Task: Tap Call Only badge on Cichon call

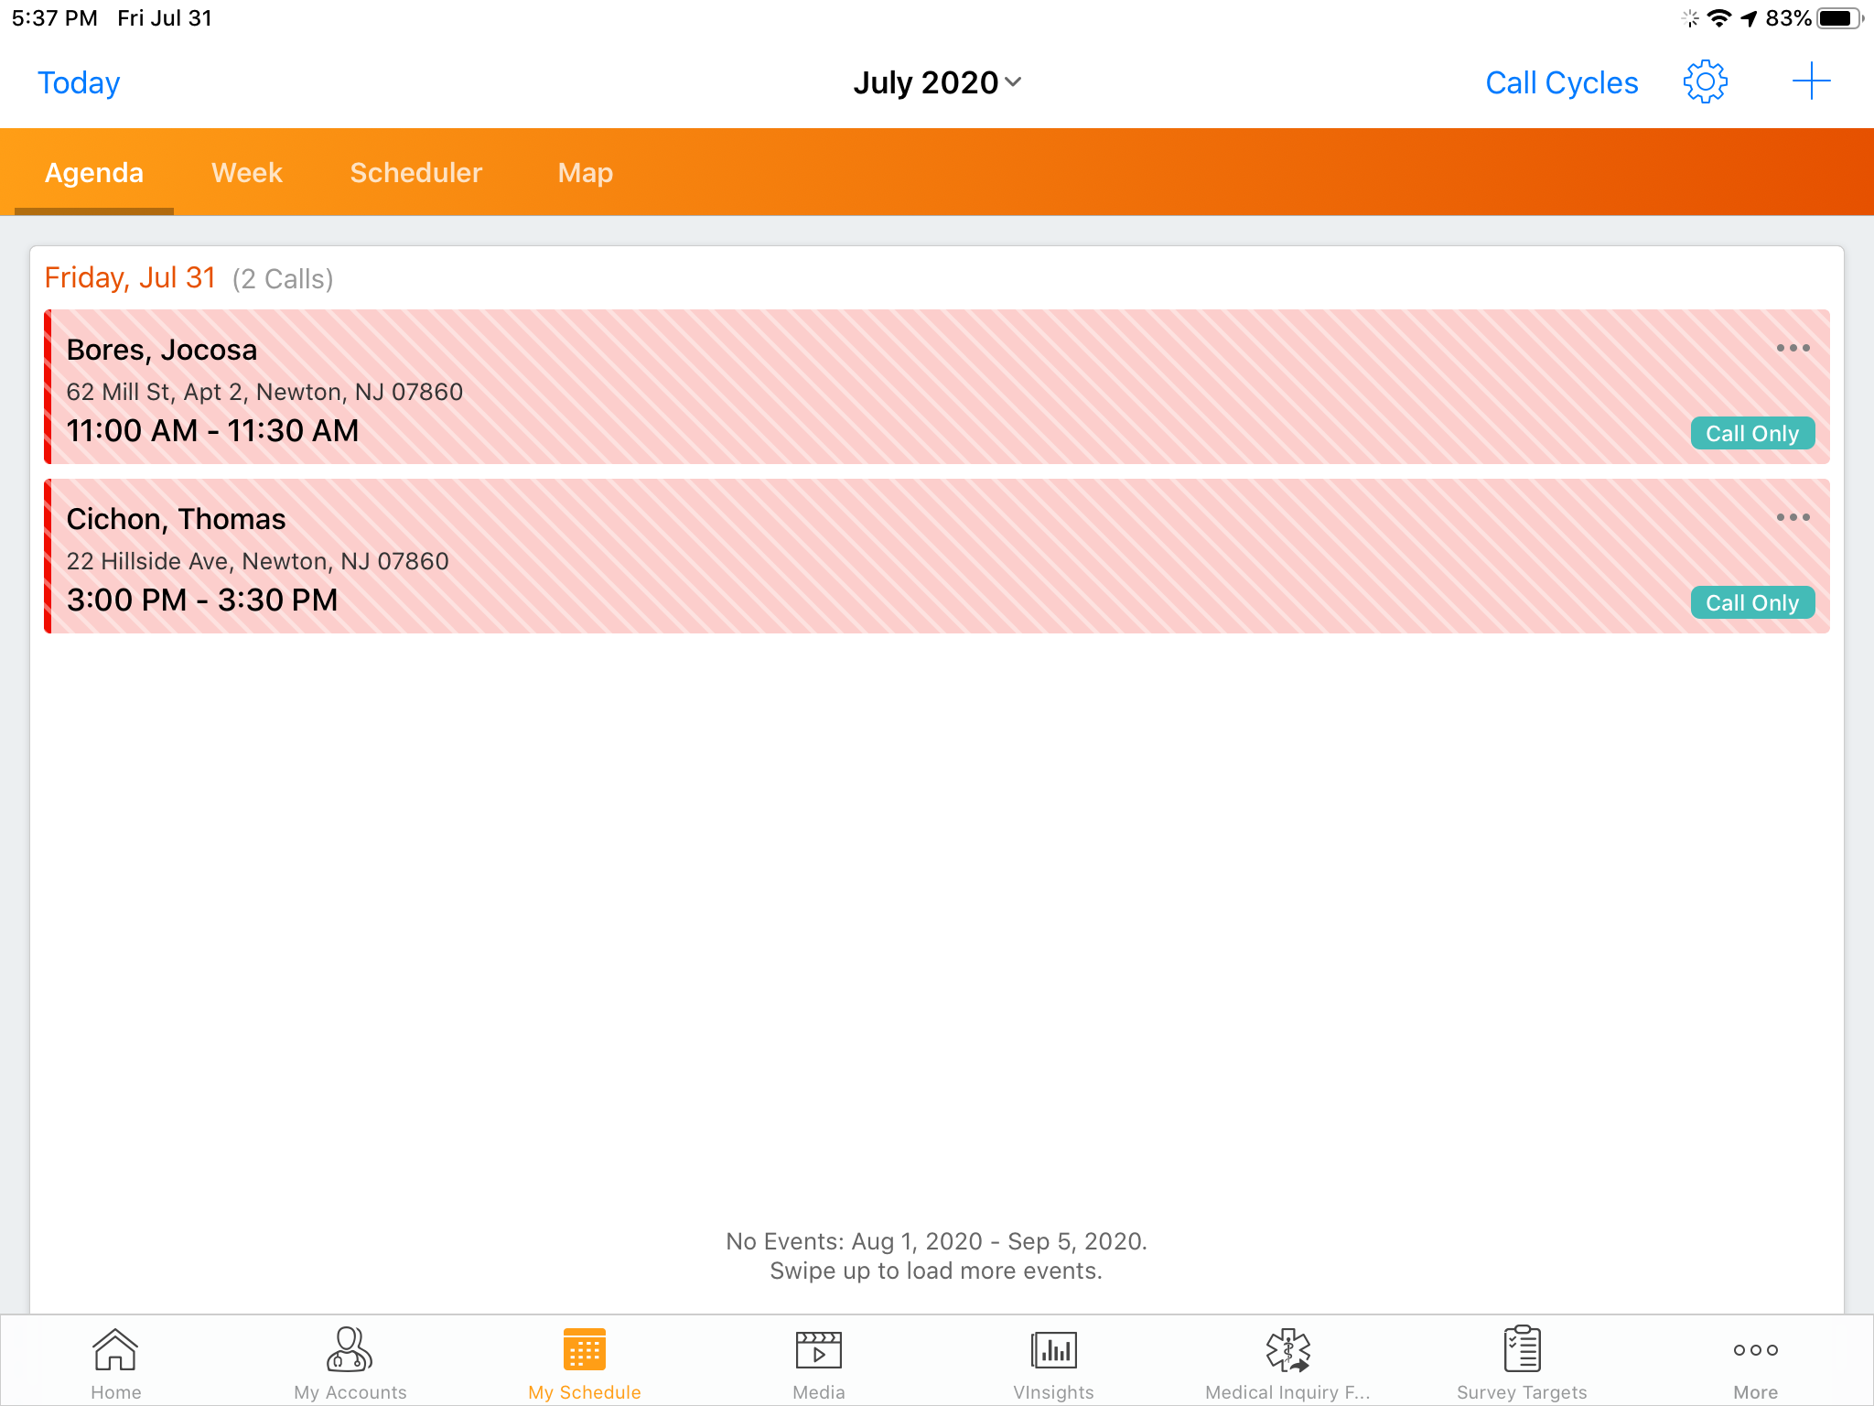Action: point(1751,602)
